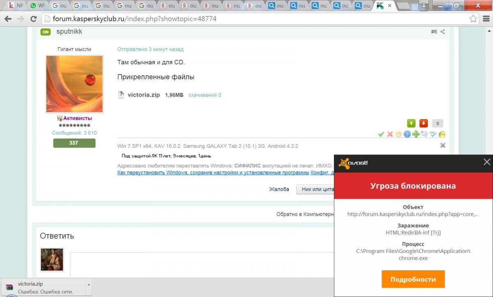Click the Подробности button in Avast
This screenshot has width=493, height=297.
(x=413, y=279)
